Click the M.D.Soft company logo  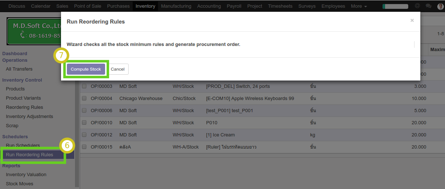pyautogui.click(x=34, y=31)
